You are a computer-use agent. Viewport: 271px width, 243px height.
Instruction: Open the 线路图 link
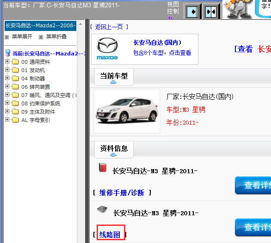110,235
